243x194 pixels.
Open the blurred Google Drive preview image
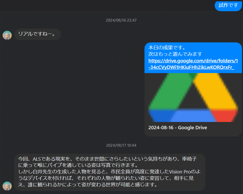click(x=194, y=98)
